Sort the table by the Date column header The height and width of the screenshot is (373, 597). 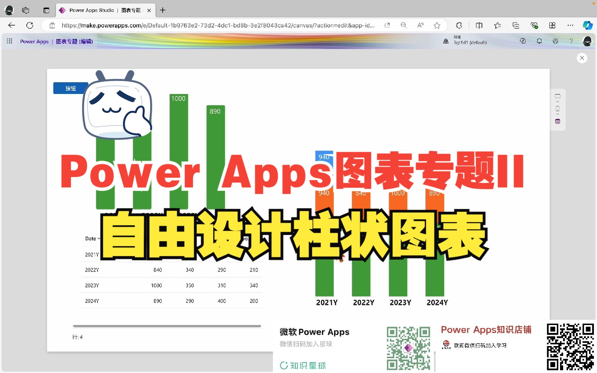pyautogui.click(x=92, y=239)
